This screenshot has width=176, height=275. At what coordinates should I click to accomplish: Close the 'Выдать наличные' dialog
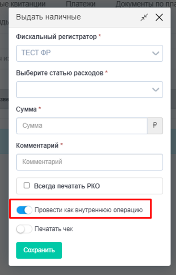[x=159, y=17]
